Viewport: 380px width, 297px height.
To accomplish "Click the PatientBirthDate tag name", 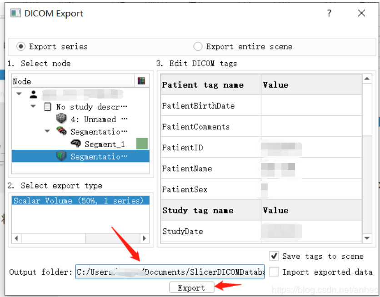I will point(198,106).
